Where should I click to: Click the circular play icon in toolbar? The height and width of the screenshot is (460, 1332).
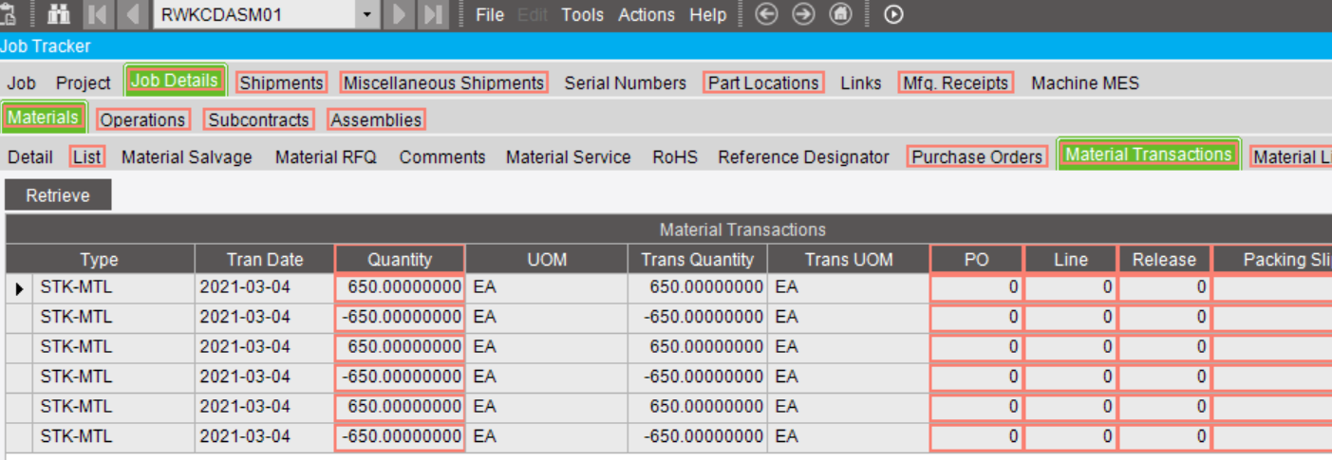click(893, 14)
